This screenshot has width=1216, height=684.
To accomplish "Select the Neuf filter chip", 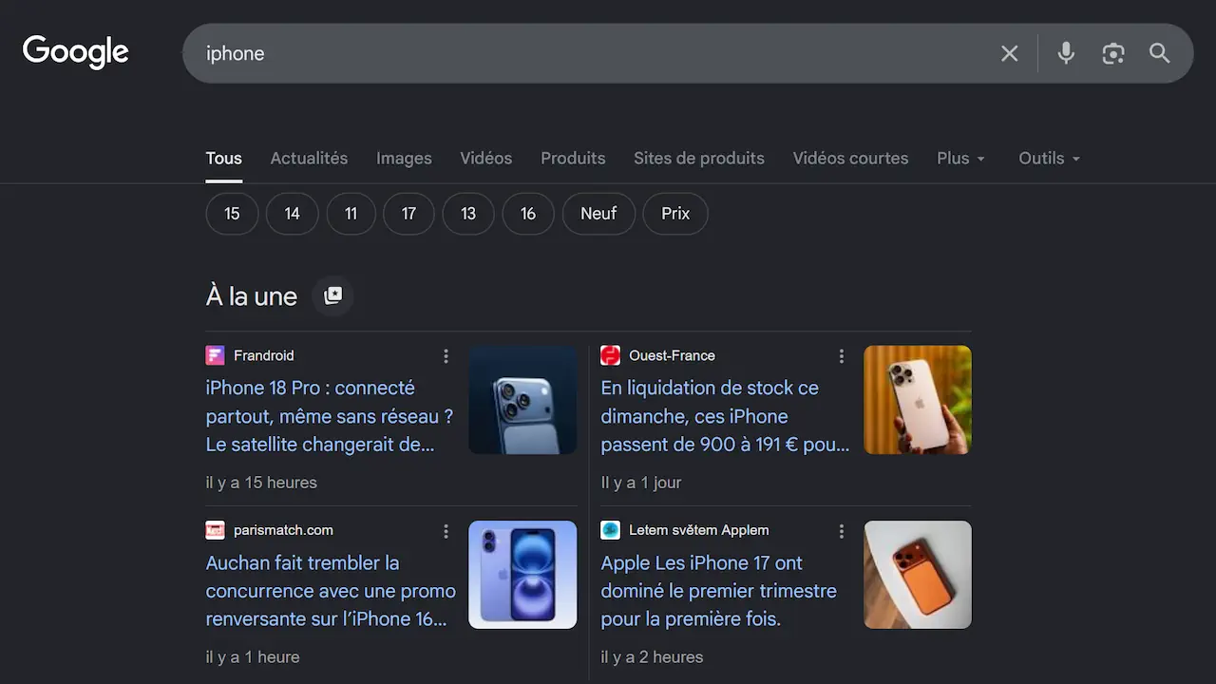I will [598, 214].
